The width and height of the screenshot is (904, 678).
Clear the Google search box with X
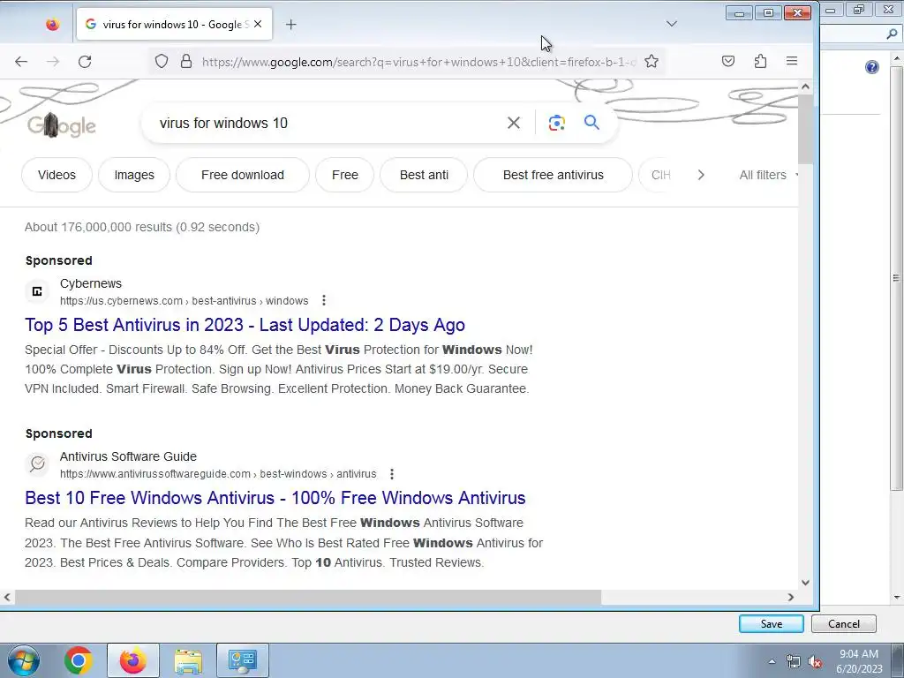click(514, 123)
